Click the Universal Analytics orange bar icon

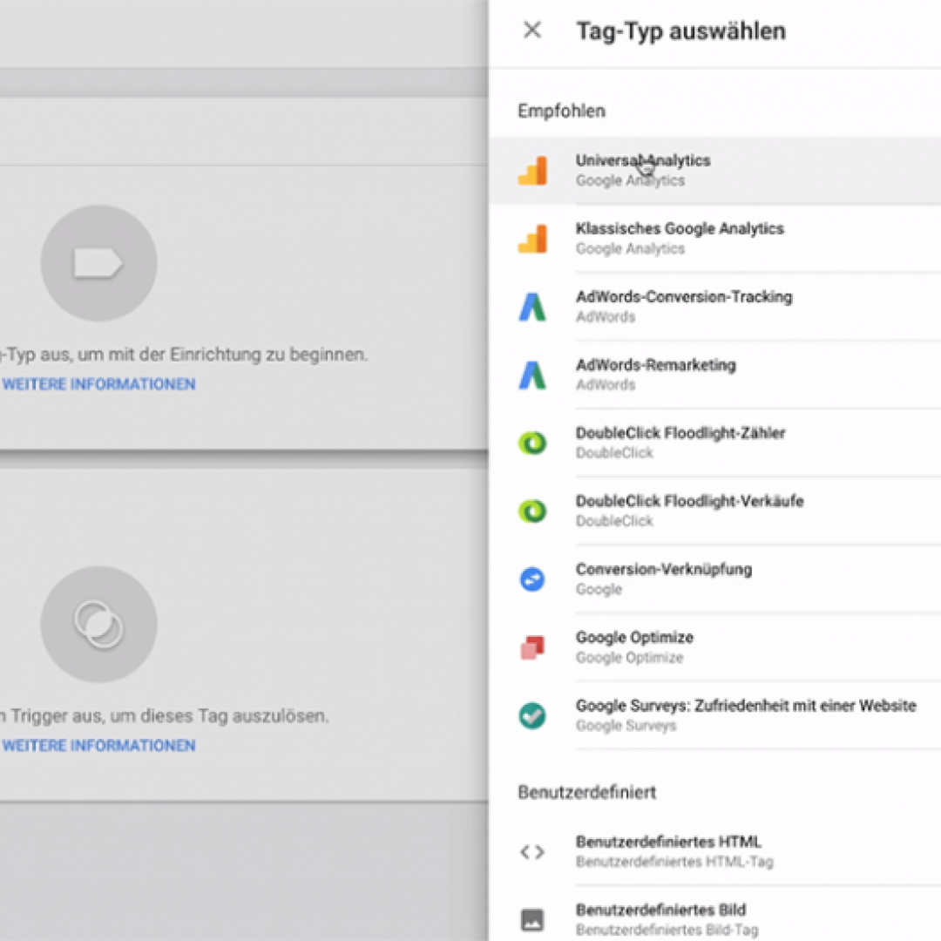click(533, 171)
